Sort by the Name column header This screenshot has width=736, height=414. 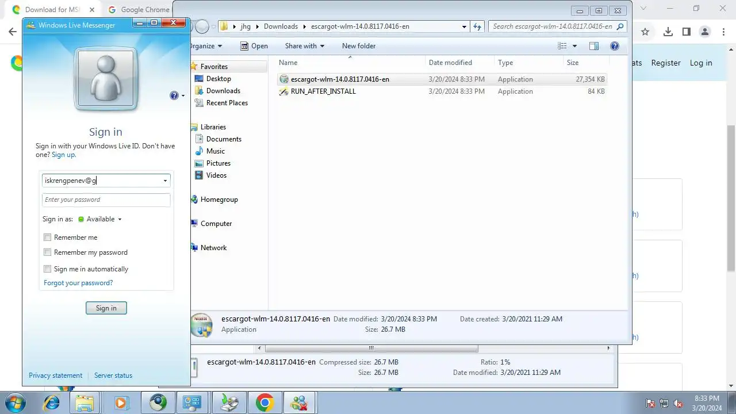pyautogui.click(x=351, y=63)
